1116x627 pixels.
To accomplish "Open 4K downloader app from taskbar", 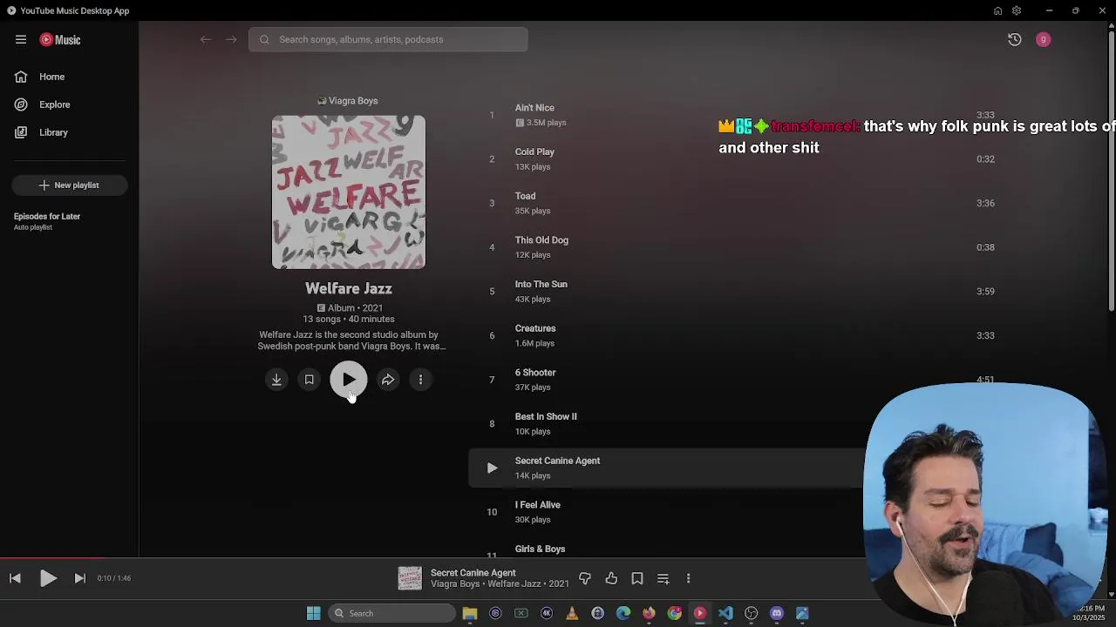I will point(547,613).
